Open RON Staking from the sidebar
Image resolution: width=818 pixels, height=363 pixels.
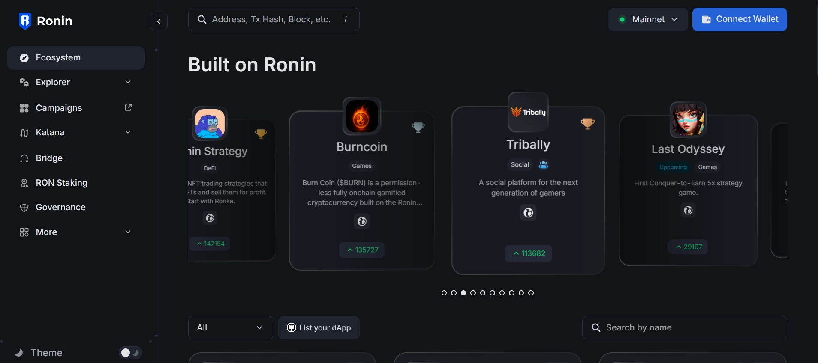61,183
